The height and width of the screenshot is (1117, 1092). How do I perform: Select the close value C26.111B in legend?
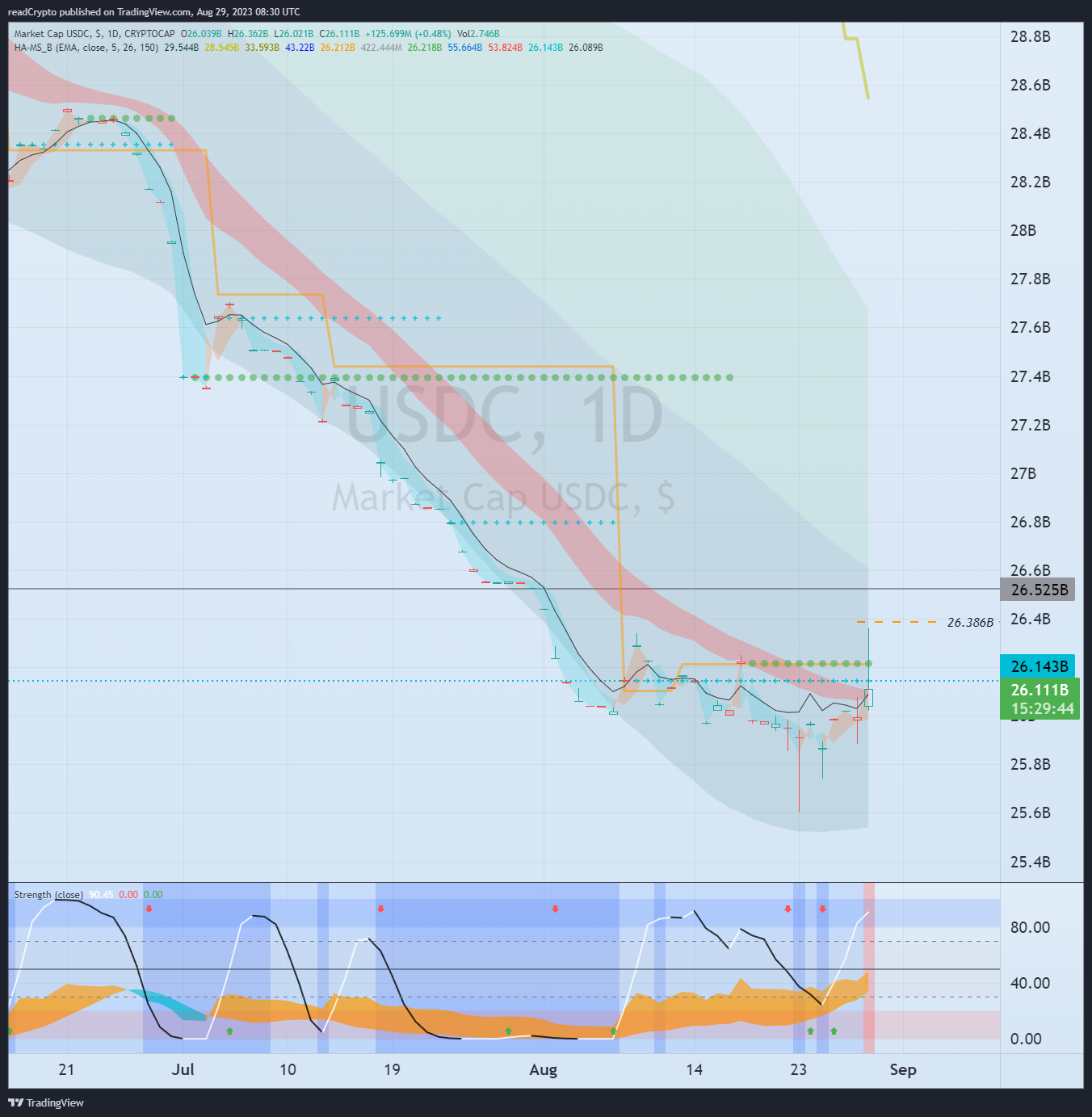pos(339,34)
